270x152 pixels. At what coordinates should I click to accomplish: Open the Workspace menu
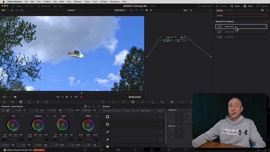[x=115, y=2]
